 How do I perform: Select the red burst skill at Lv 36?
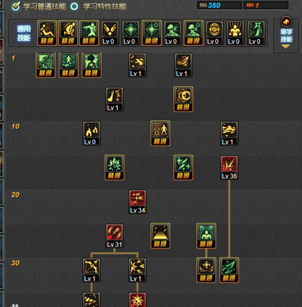click(x=229, y=168)
